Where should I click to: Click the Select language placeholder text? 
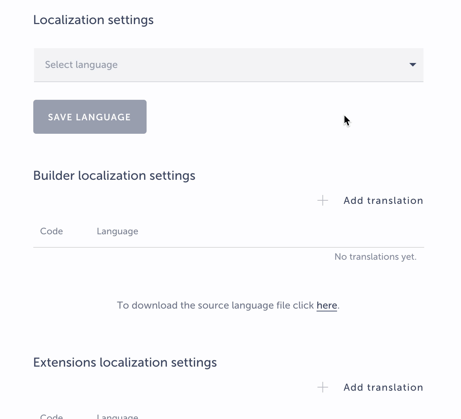pos(81,65)
